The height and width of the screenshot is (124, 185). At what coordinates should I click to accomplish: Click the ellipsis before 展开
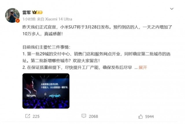pos(136,68)
